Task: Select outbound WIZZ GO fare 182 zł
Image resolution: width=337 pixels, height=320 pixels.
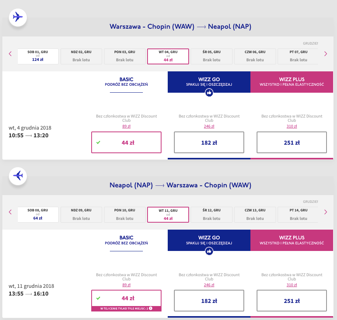Action: (209, 142)
